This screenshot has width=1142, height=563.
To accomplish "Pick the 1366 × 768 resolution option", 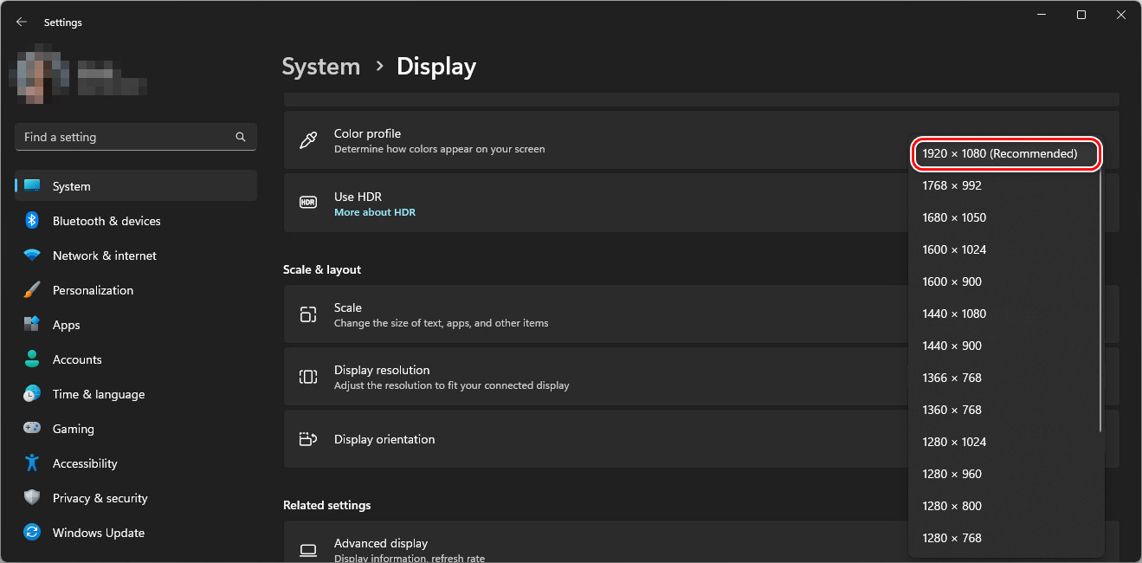I will coord(952,378).
